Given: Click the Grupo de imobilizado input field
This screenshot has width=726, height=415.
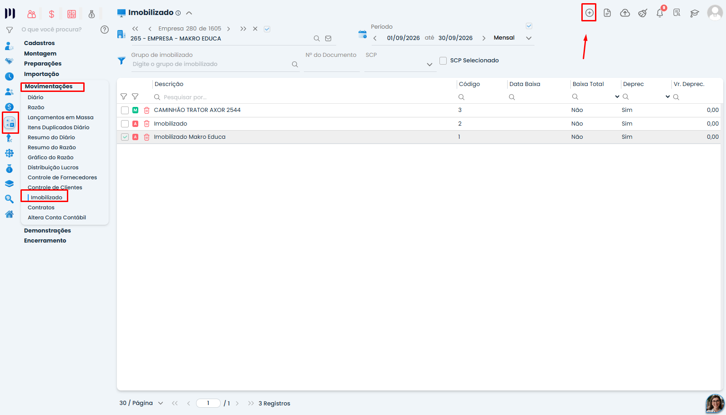Looking at the screenshot, I should point(211,64).
